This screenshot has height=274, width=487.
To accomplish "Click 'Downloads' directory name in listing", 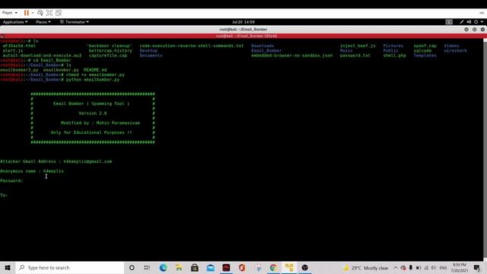I will [x=263, y=46].
